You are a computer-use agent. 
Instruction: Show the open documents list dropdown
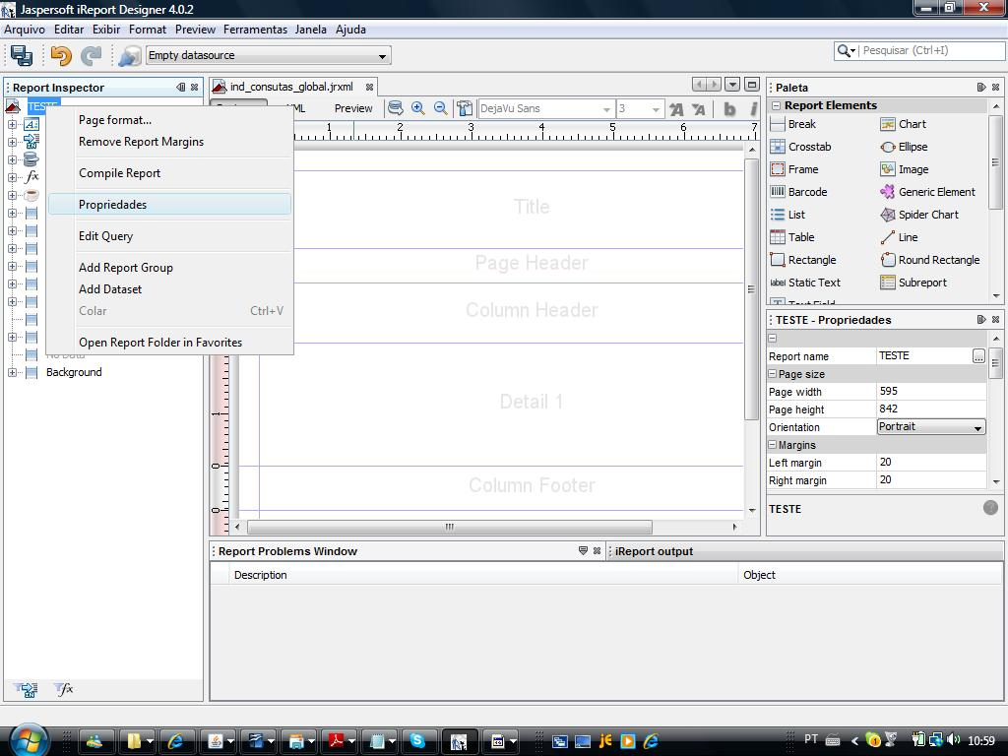pos(732,85)
